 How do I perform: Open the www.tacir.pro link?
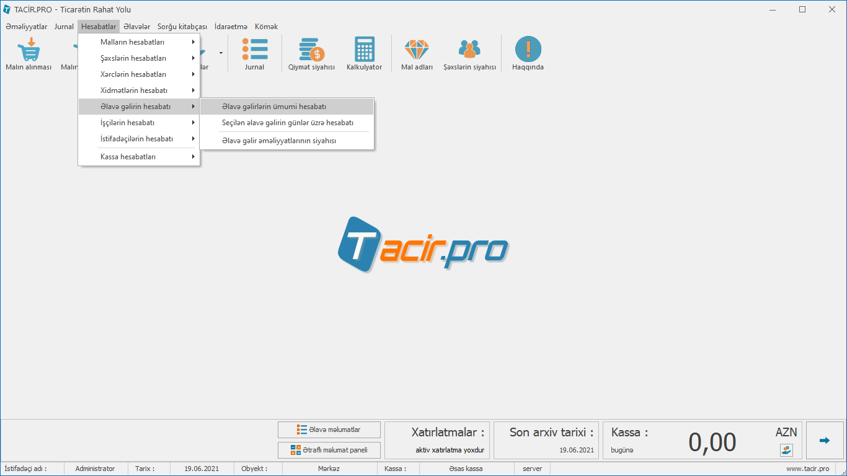point(807,469)
